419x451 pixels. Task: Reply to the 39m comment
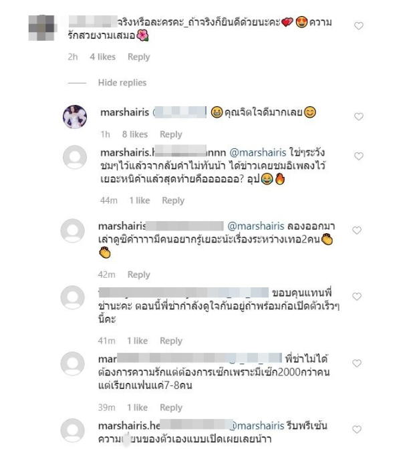(x=171, y=408)
